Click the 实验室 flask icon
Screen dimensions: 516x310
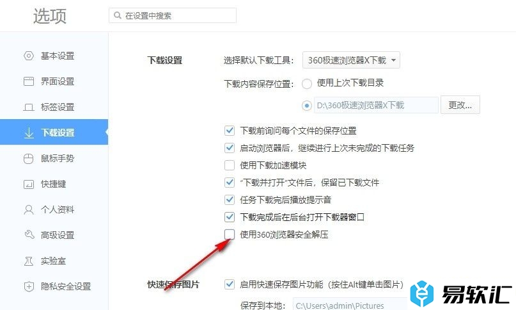coord(29,261)
